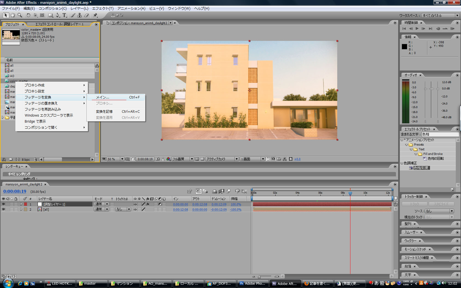The image size is (461, 288).
Task: Choose 変換を記憶 from the submenu
Action: tap(116, 112)
